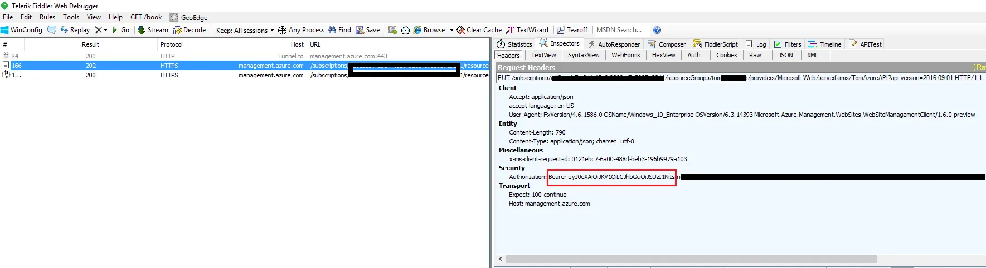The image size is (986, 268).
Task: Switch to the Inspectors tab
Action: pos(560,43)
